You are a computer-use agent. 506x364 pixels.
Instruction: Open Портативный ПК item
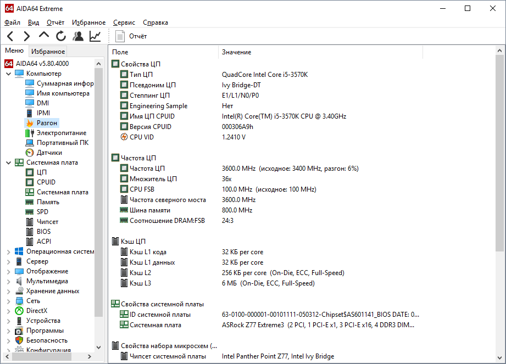63,143
